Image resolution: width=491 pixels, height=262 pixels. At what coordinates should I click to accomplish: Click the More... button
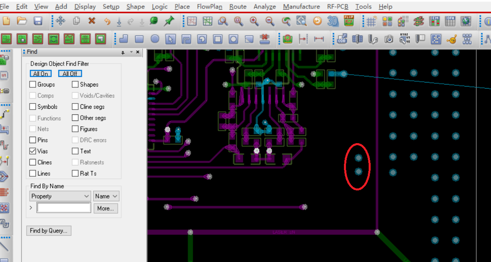106,208
